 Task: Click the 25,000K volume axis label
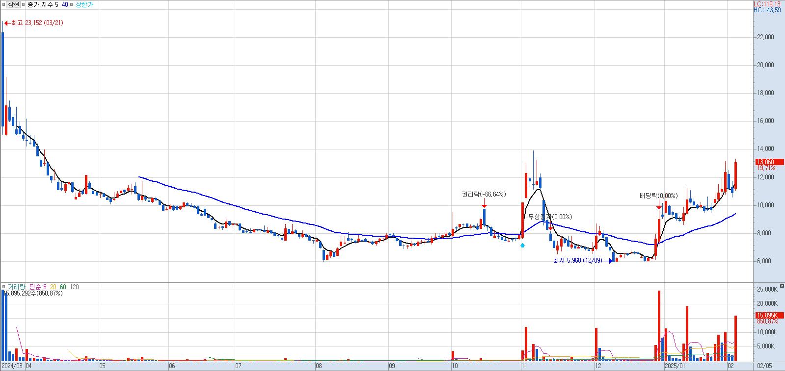click(768, 290)
